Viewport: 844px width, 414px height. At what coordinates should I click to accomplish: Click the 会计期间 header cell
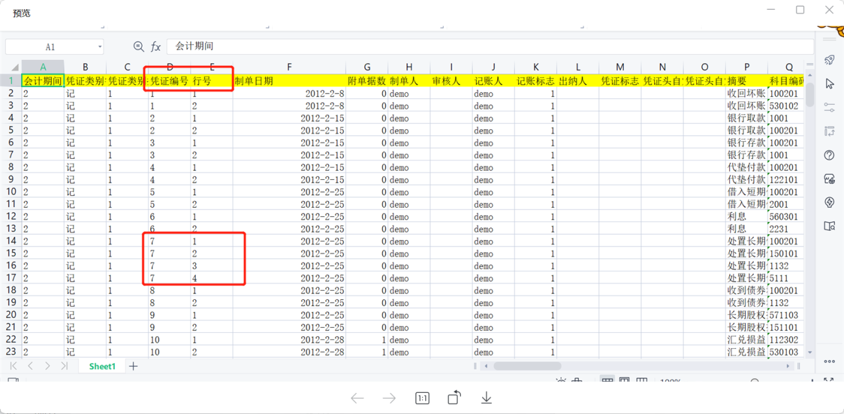click(43, 81)
